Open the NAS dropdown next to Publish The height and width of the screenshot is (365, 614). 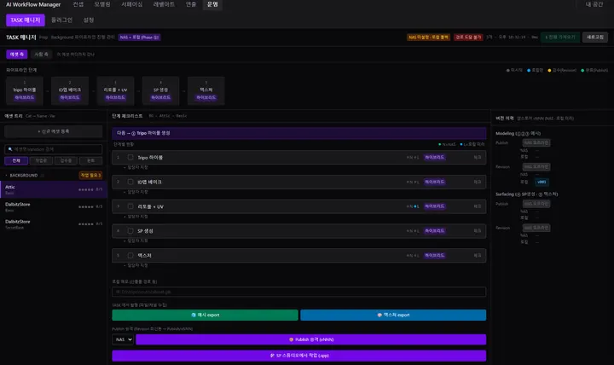coord(123,339)
